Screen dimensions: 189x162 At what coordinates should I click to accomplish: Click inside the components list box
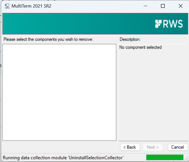tap(59, 92)
